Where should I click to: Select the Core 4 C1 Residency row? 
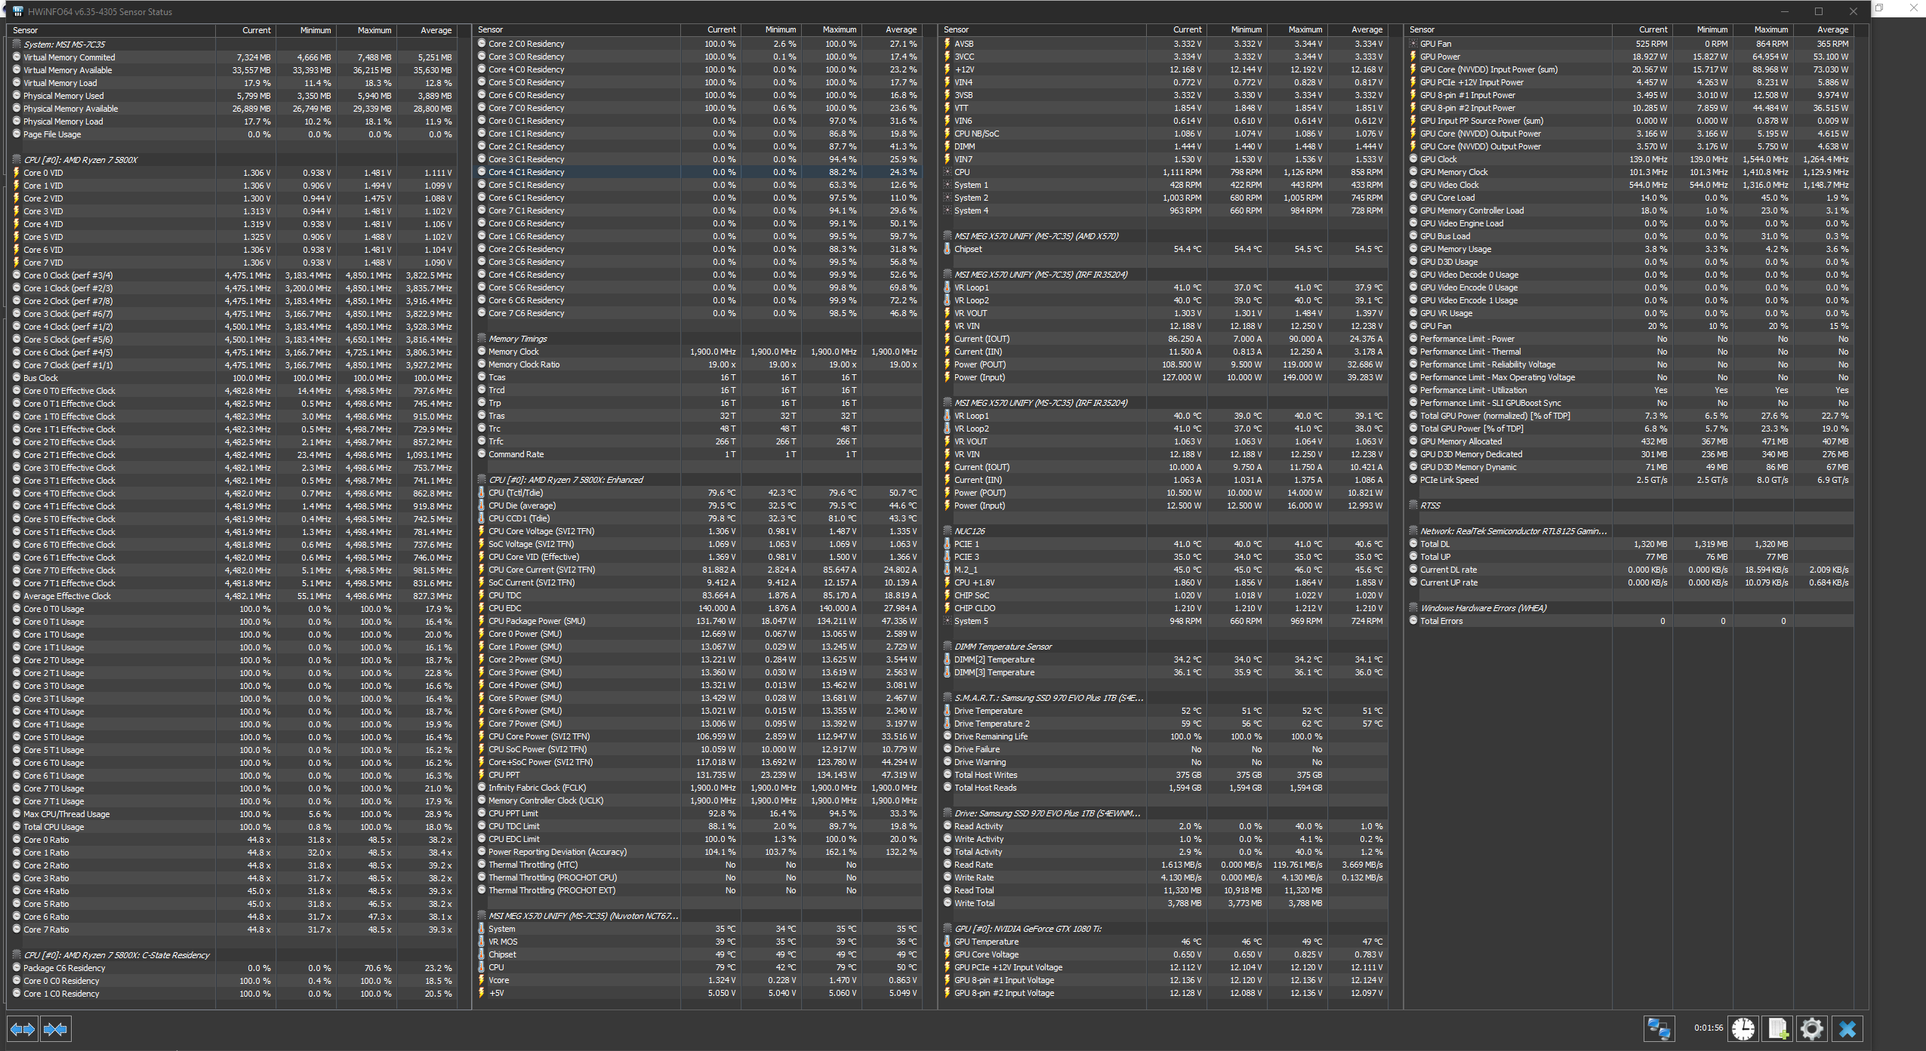point(526,172)
